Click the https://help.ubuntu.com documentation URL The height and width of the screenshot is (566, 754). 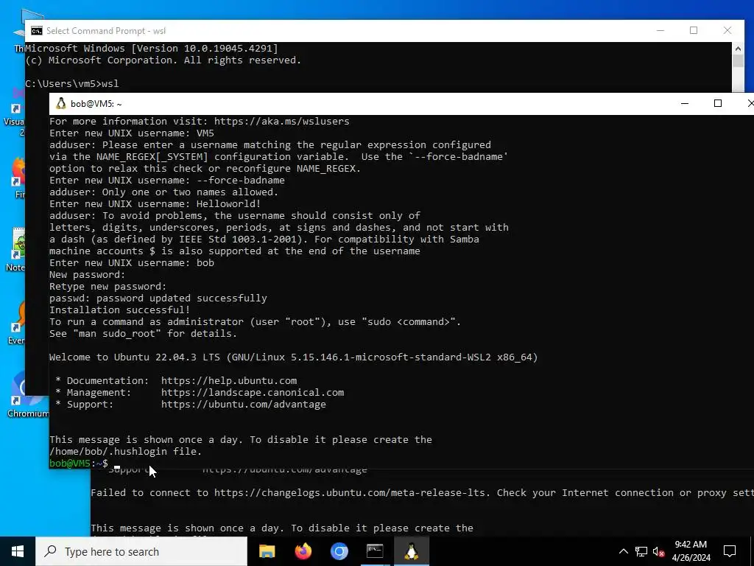point(229,381)
